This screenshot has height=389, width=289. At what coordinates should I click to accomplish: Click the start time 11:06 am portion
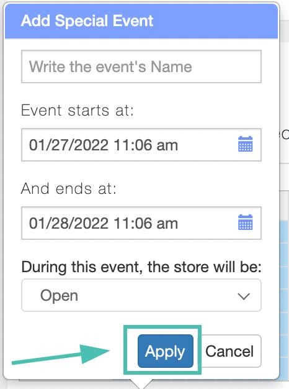[146, 145]
